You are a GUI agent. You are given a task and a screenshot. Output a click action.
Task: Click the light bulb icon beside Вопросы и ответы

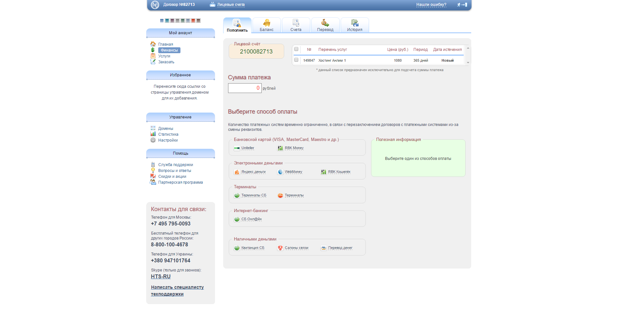tap(153, 170)
